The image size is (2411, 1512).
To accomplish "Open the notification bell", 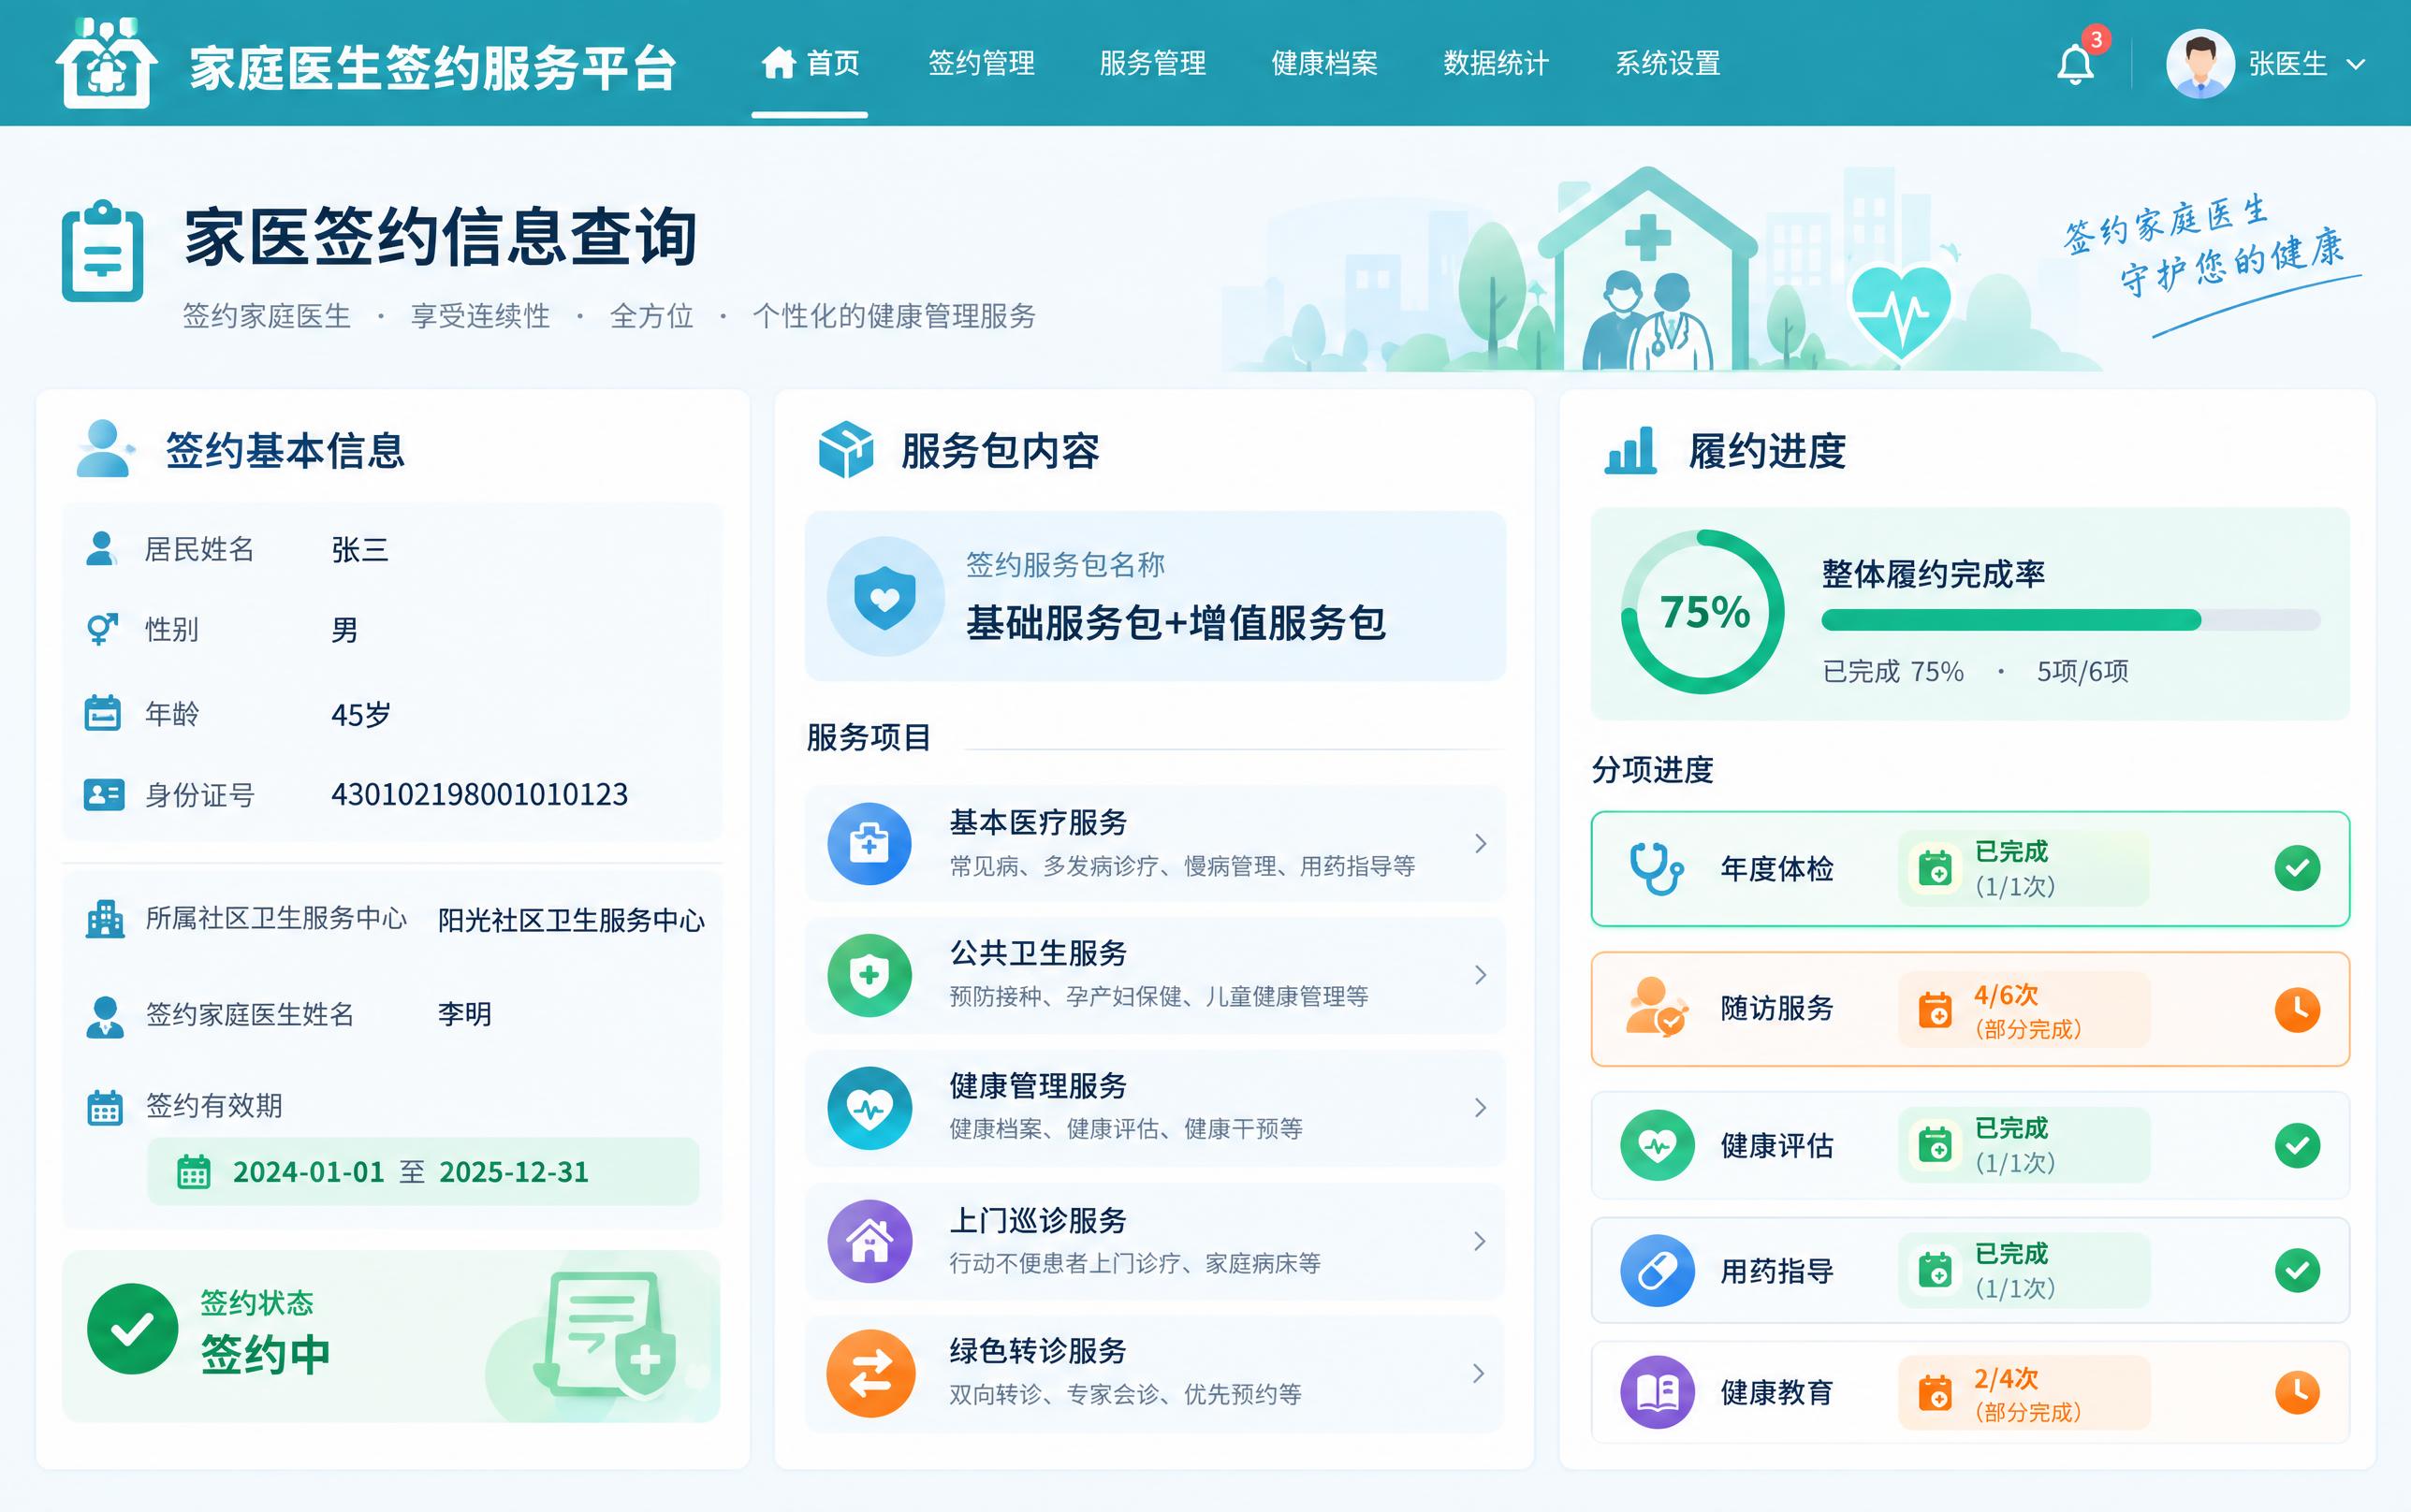I will (2075, 65).
